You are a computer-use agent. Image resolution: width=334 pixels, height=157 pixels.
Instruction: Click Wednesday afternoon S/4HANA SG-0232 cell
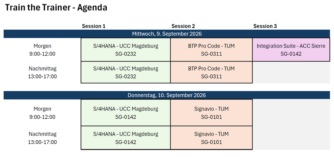[x=126, y=72]
